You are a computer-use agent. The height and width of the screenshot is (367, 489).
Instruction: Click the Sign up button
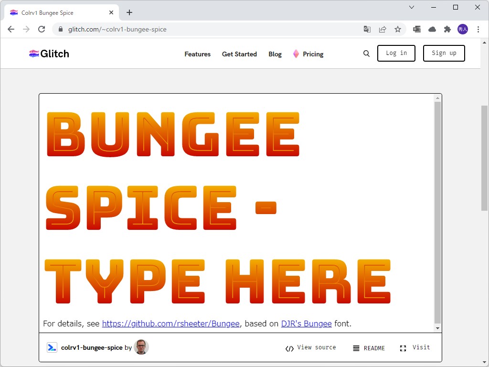pyautogui.click(x=444, y=53)
